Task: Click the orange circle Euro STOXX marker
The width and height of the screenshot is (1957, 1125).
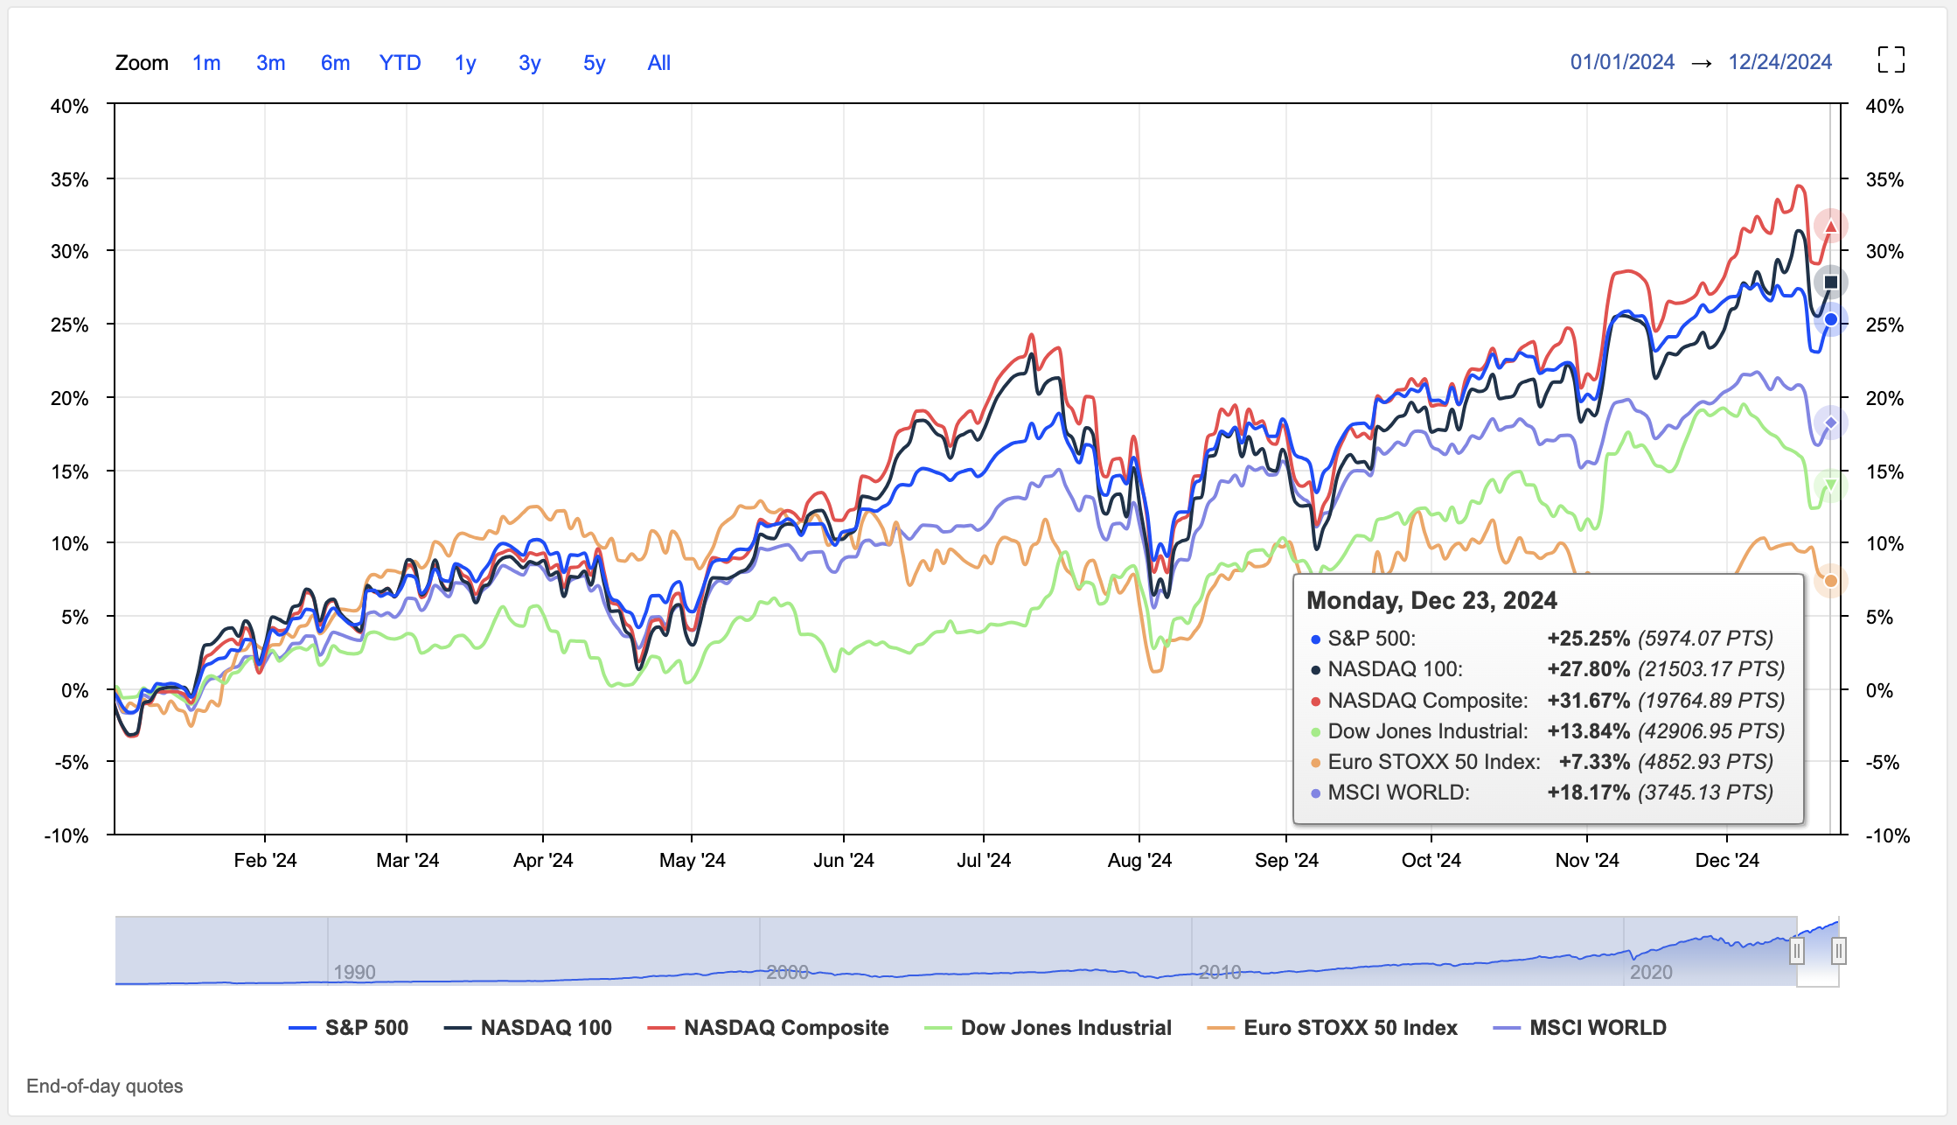Action: [1830, 581]
